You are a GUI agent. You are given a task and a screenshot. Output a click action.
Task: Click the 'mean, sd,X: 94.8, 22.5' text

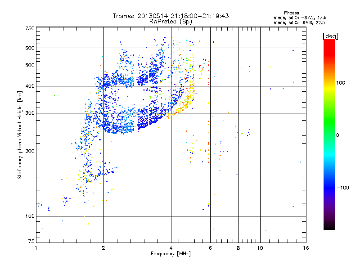click(x=299, y=22)
